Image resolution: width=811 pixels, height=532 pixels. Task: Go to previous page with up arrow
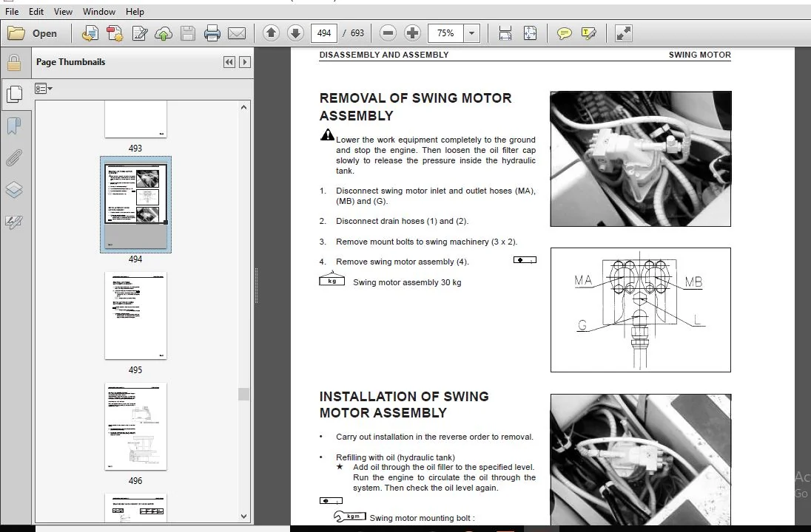click(271, 33)
